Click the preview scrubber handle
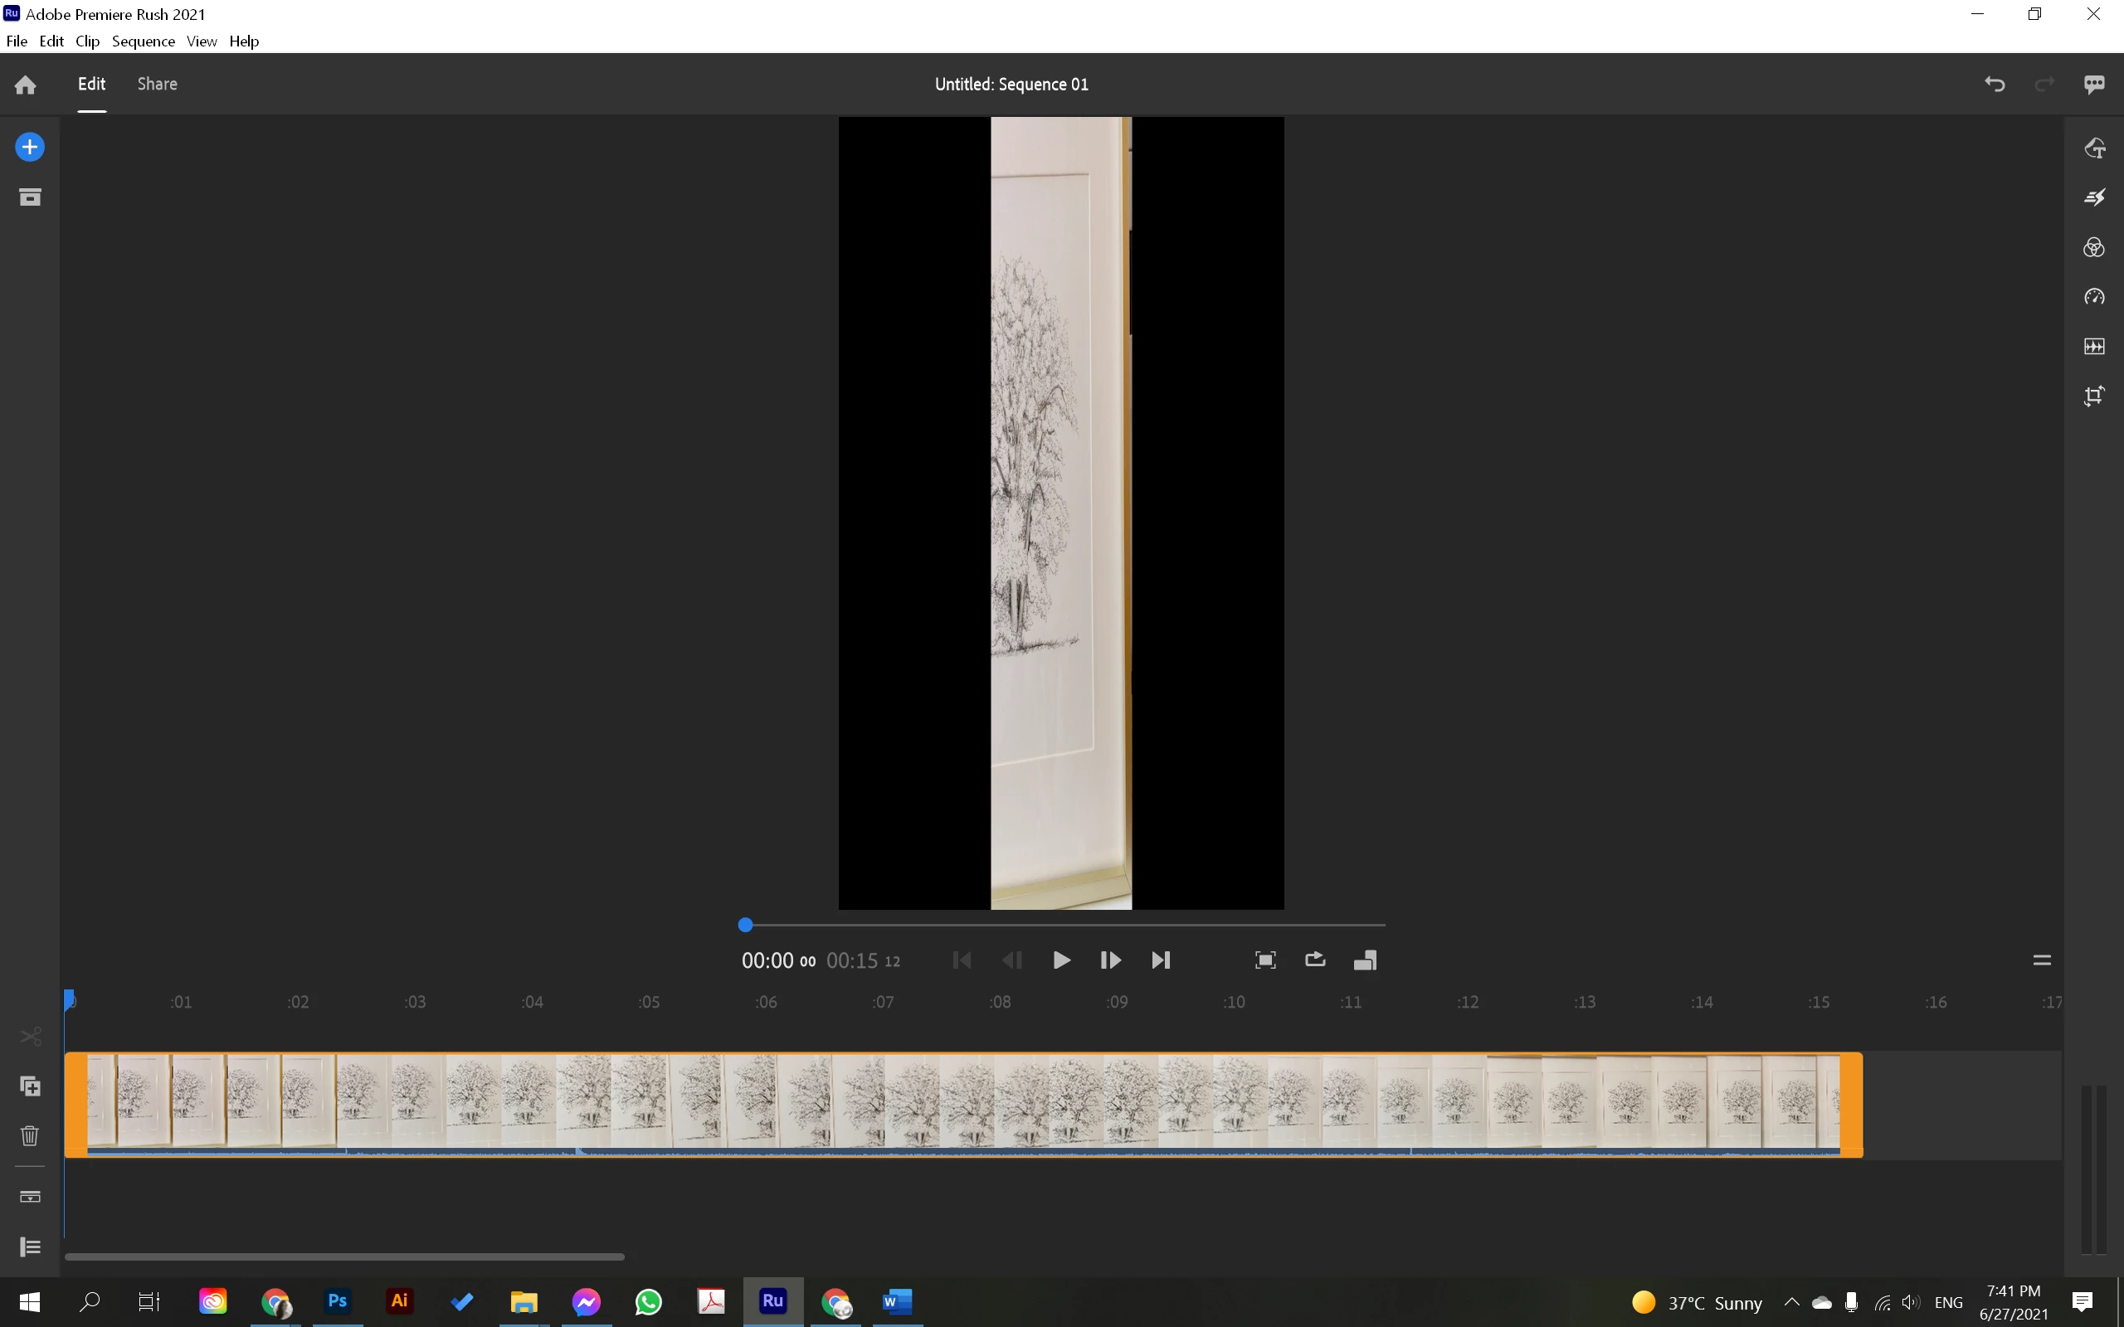 745,925
